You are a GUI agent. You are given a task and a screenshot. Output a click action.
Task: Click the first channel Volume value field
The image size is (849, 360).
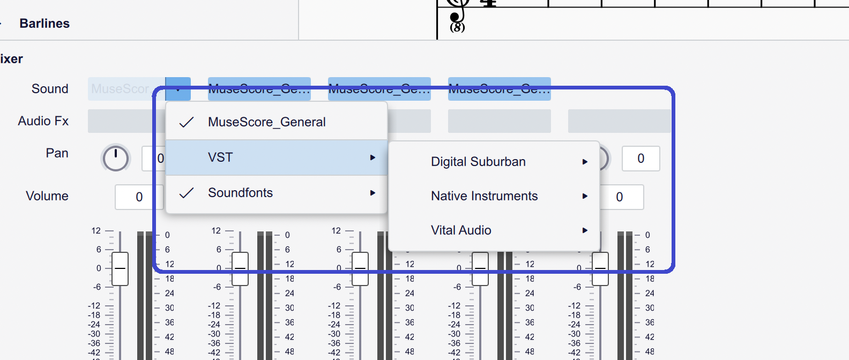(138, 197)
